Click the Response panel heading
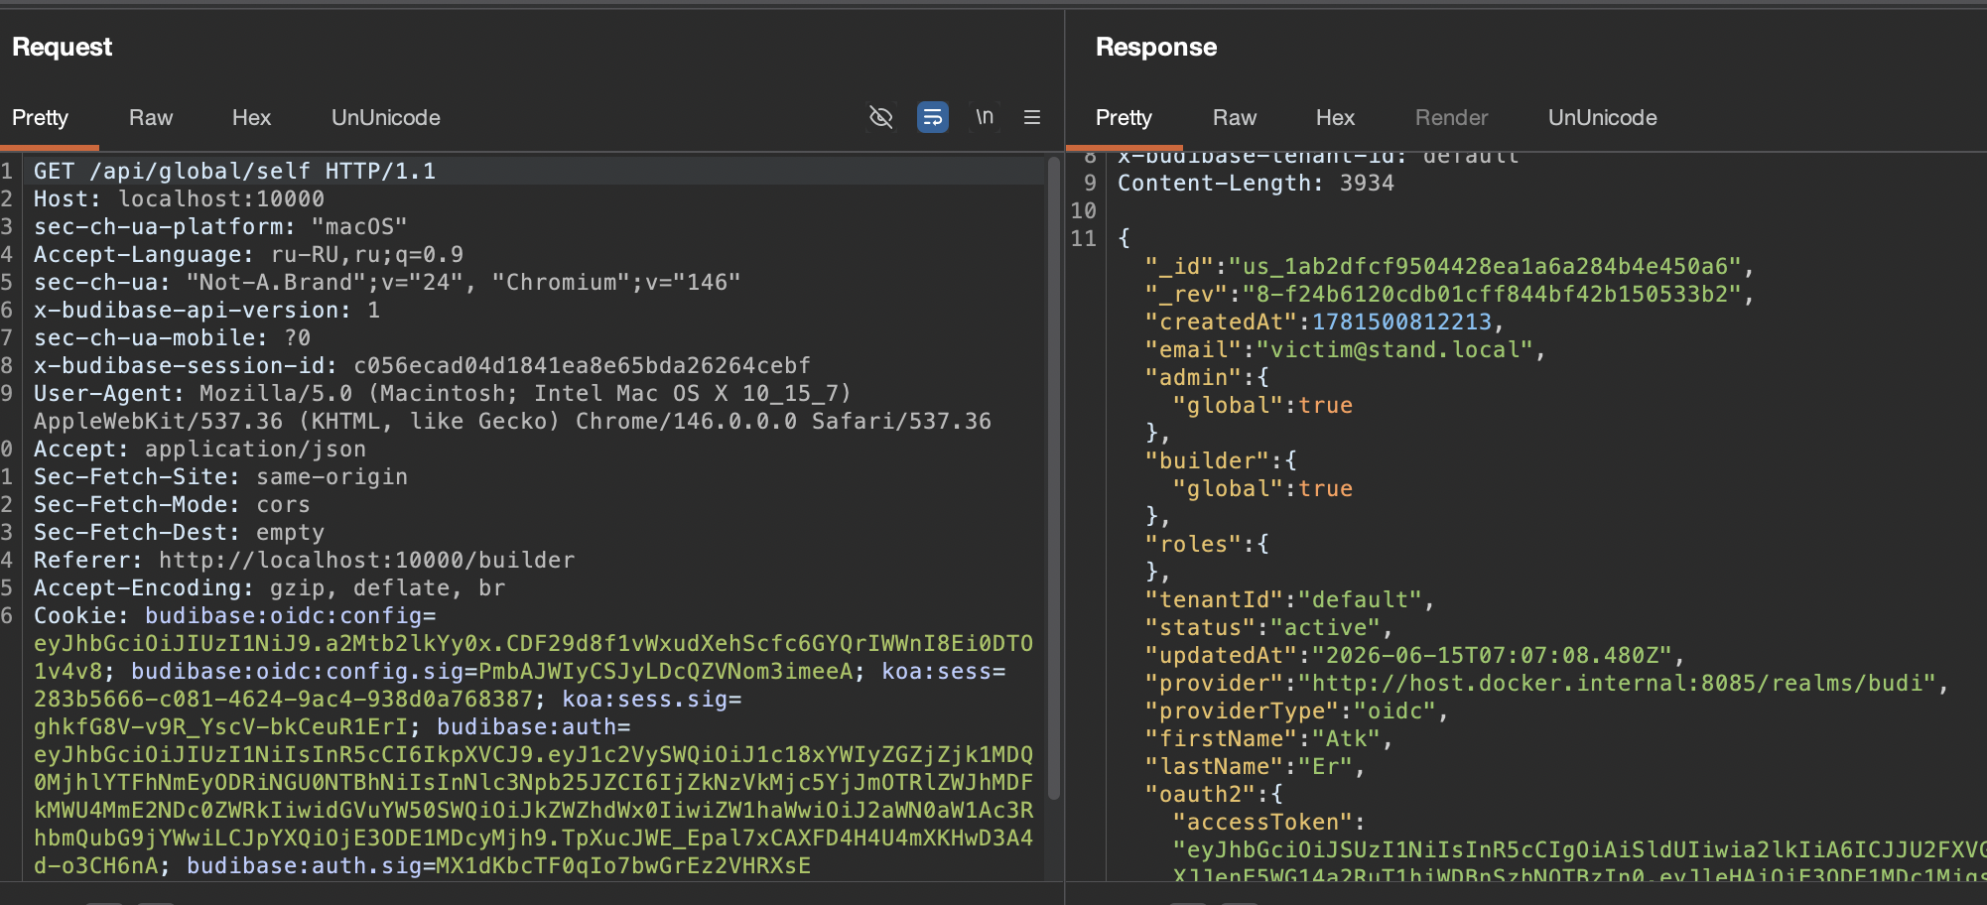The width and height of the screenshot is (1987, 905). (1156, 47)
